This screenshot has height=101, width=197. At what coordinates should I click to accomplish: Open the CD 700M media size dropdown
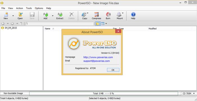pyautogui.click(x=189, y=93)
